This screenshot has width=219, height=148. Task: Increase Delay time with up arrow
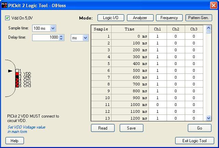(61, 36)
